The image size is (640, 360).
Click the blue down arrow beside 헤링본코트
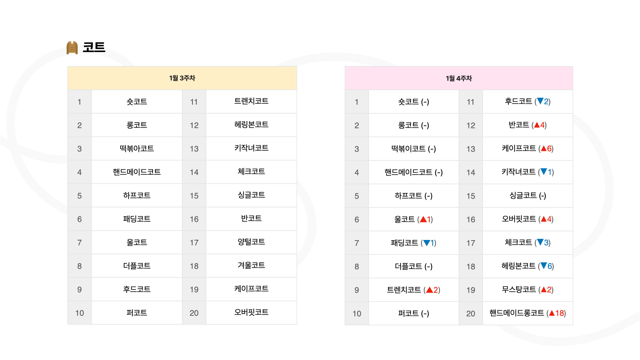click(544, 266)
